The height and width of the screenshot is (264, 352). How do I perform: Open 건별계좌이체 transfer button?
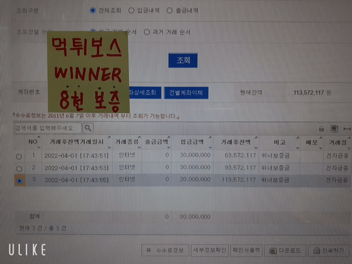186,93
